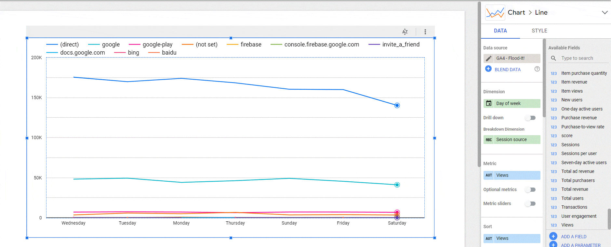Click the 123 icon beside score field
The height and width of the screenshot is (247, 611).
click(x=554, y=136)
